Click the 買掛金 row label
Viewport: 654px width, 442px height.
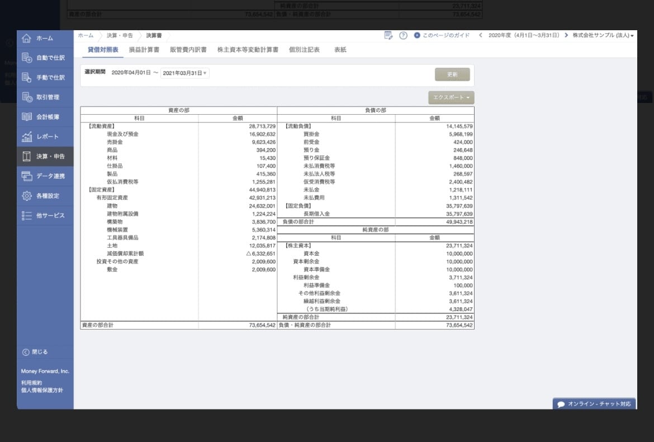pos(311,134)
